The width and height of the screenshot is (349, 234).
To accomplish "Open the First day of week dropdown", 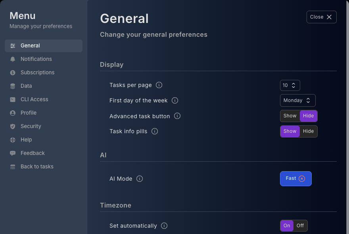I will point(297,100).
